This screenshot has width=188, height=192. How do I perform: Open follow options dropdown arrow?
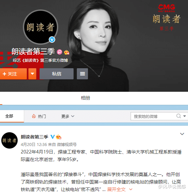point(32,74)
